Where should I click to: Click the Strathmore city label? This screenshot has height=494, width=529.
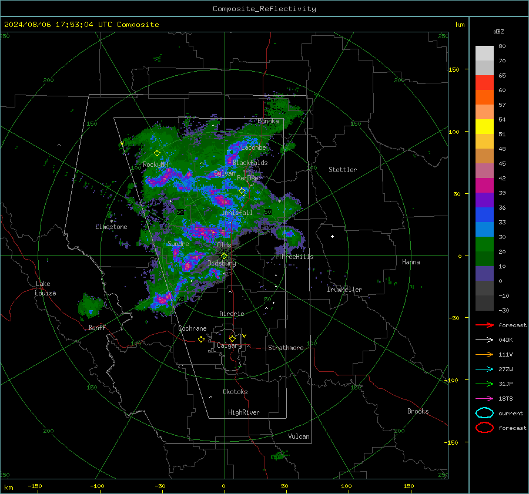point(286,348)
